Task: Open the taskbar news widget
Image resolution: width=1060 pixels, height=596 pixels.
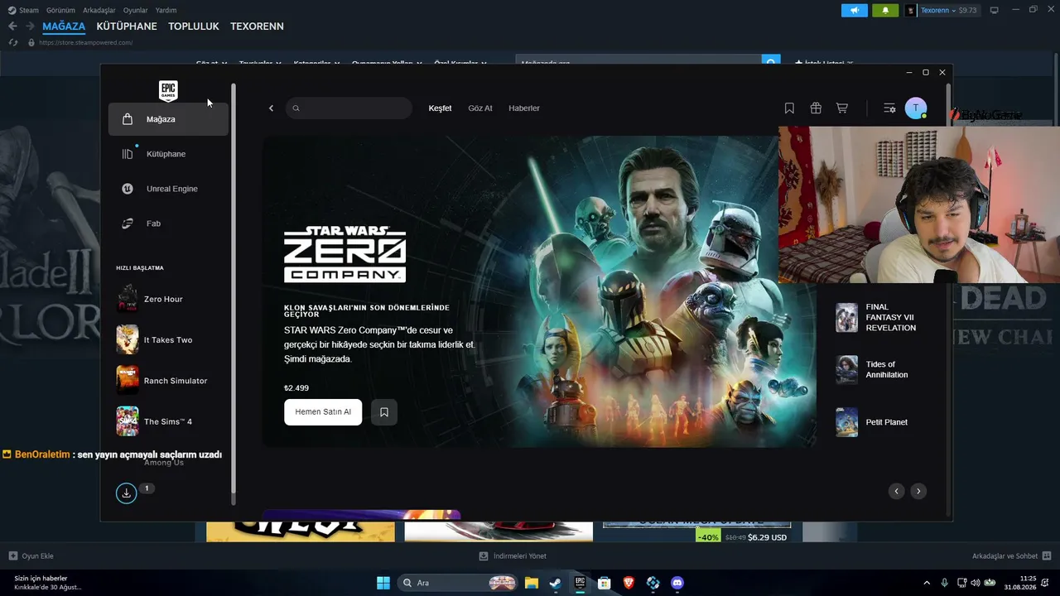Action: [48, 583]
